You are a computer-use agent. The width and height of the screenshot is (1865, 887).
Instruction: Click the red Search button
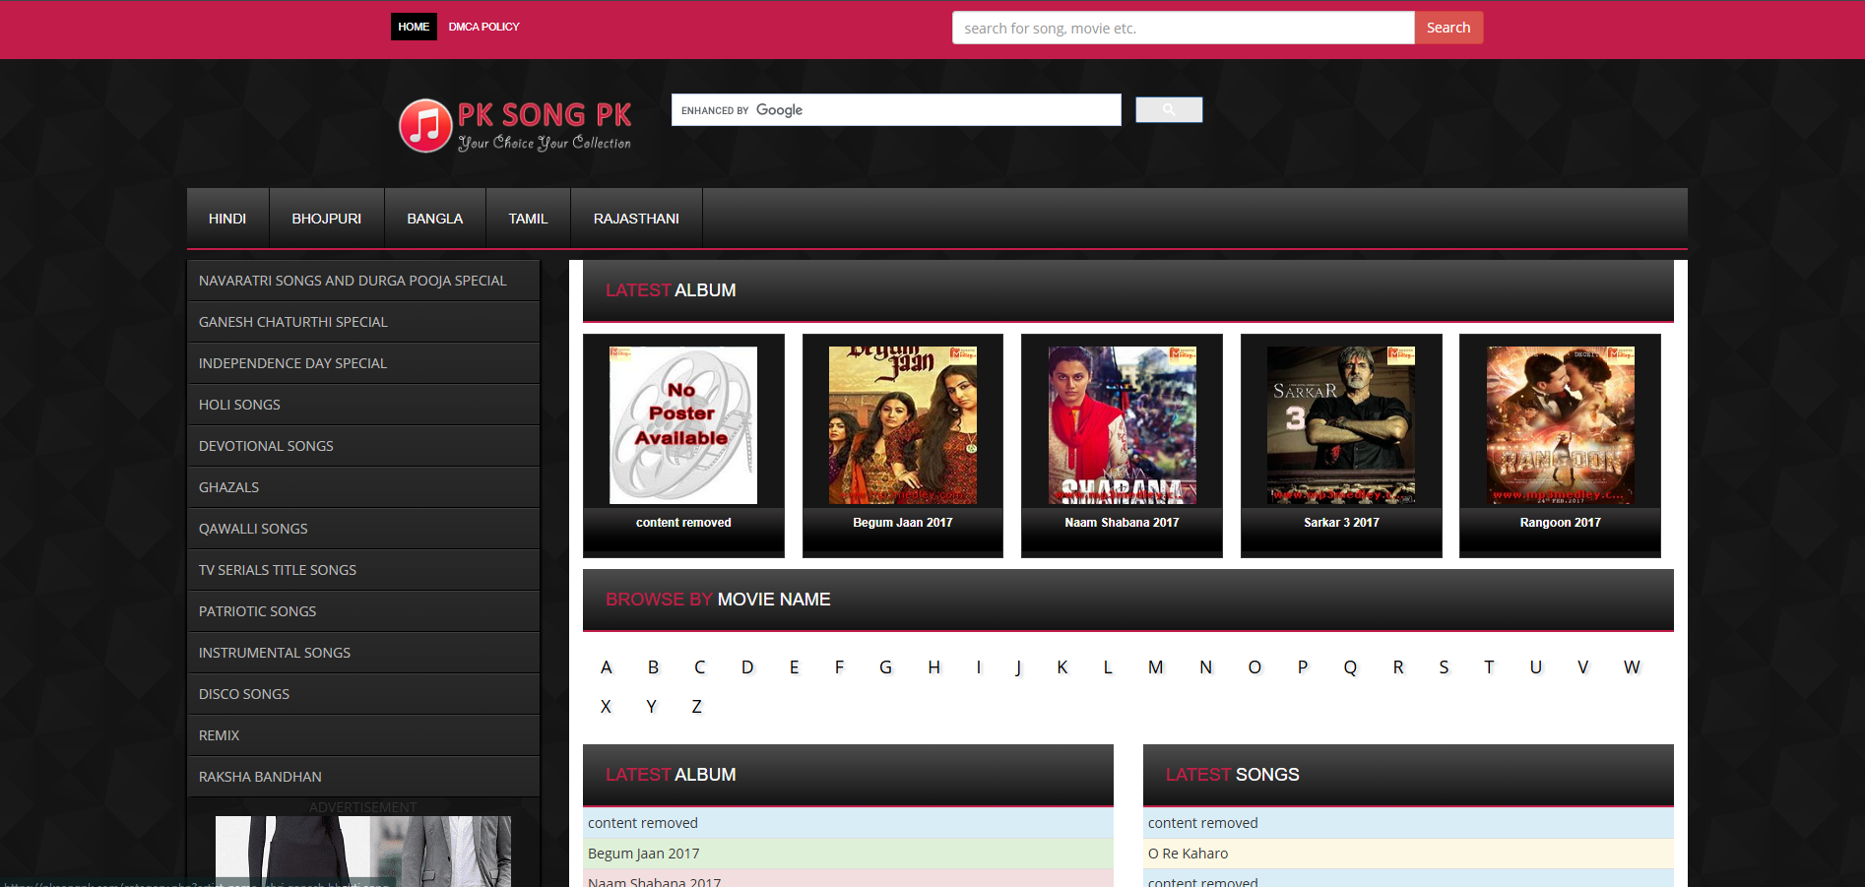click(x=1448, y=28)
